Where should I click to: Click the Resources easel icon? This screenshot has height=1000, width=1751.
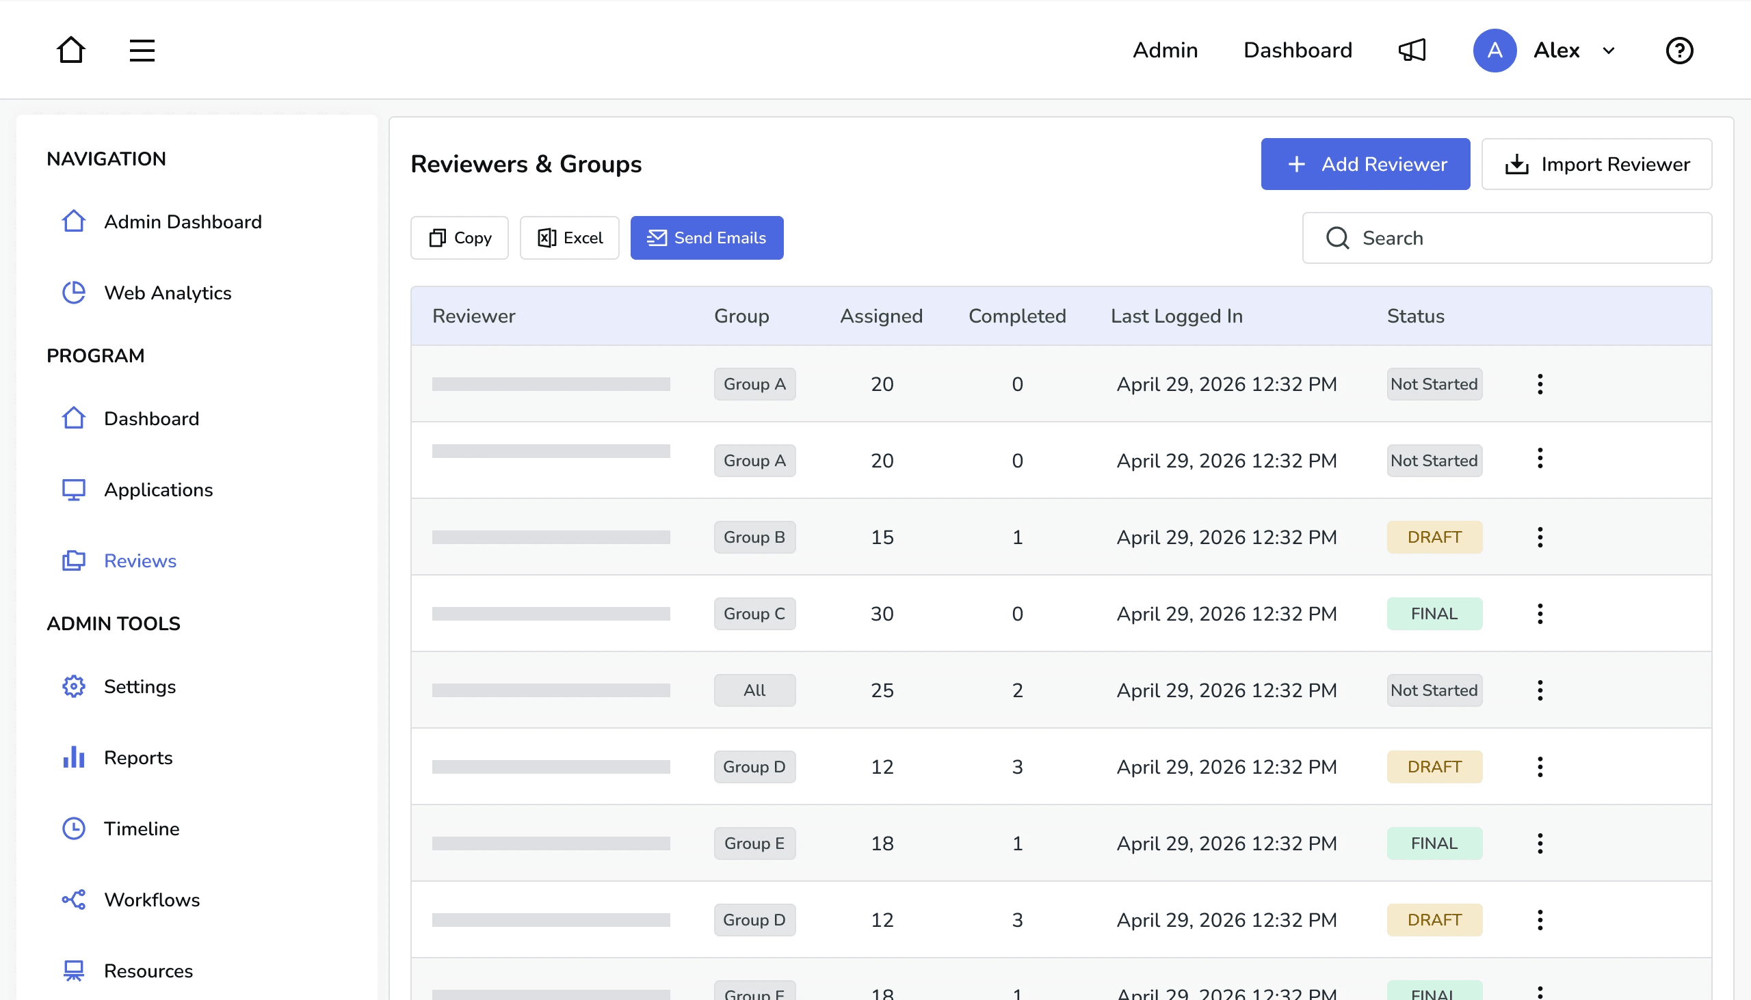click(x=74, y=971)
